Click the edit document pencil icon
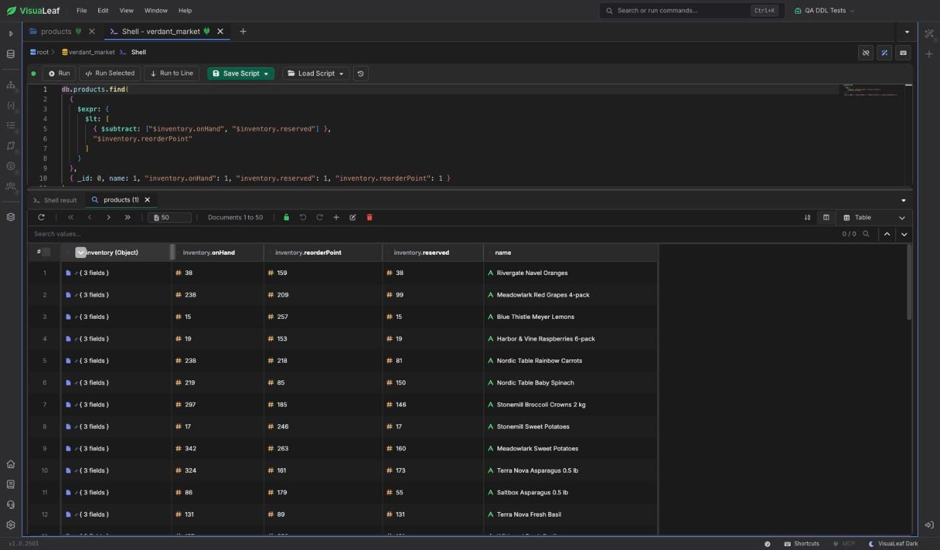940x550 pixels. (x=352, y=217)
